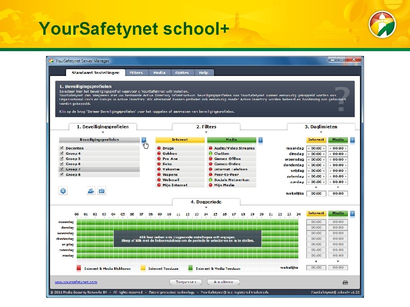
Task: Switch to the Media tab
Action: 159,73
